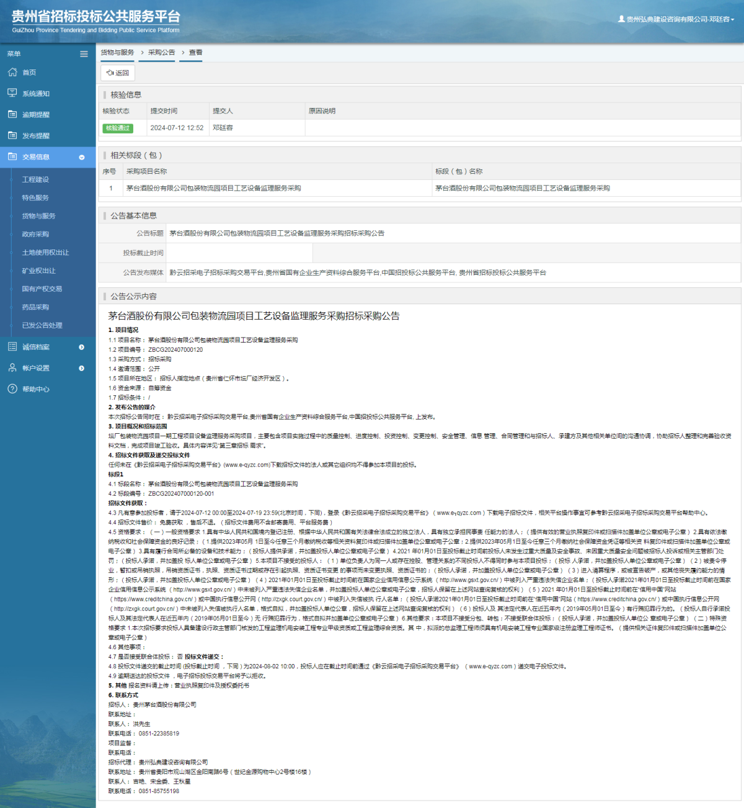Click the 招标代理 company line

[x=158, y=762]
